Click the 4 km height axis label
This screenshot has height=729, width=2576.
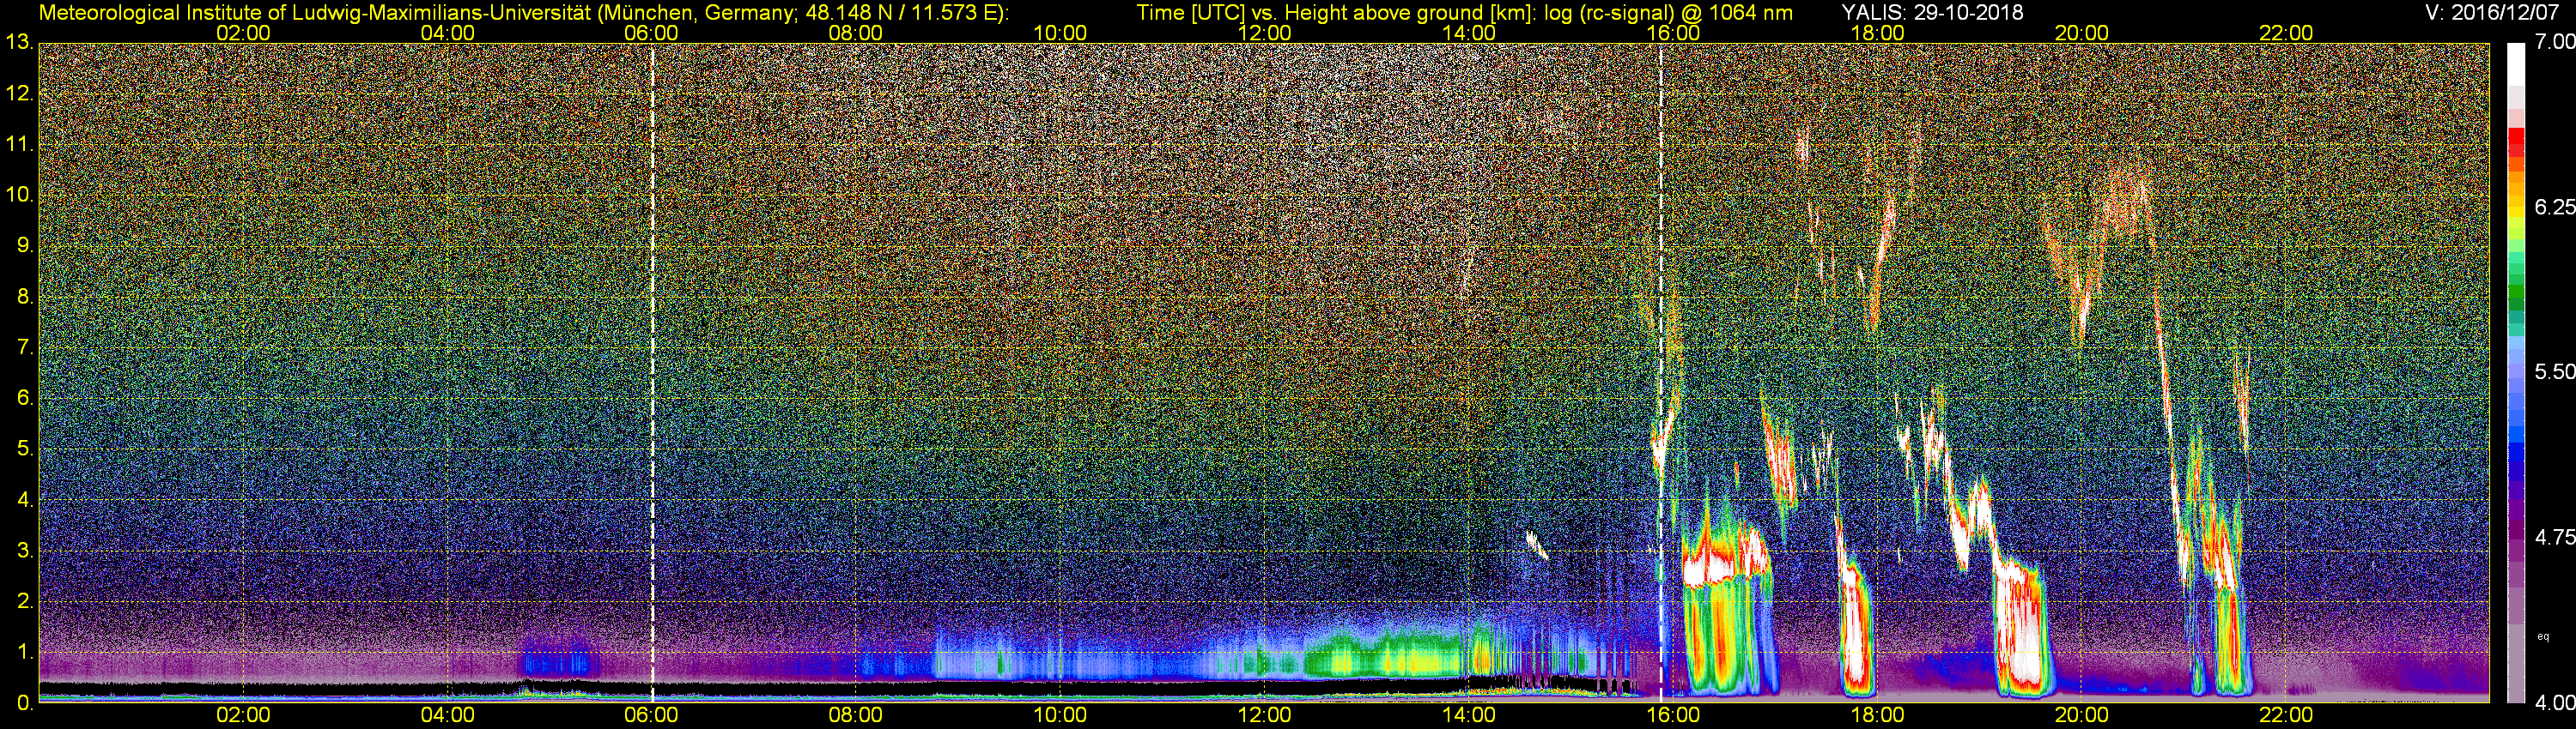click(26, 500)
